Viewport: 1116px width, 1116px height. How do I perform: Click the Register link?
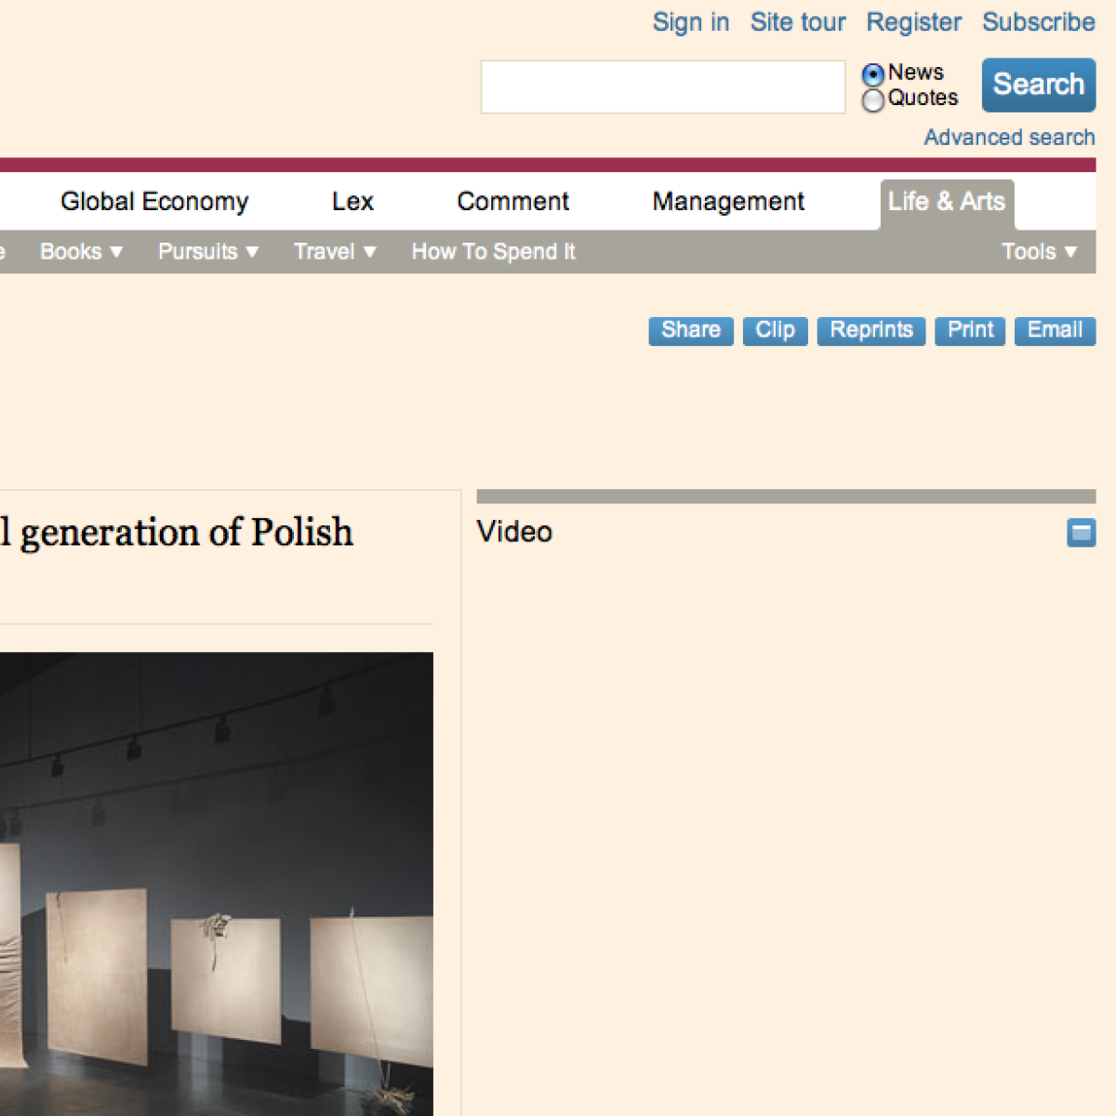(x=914, y=22)
